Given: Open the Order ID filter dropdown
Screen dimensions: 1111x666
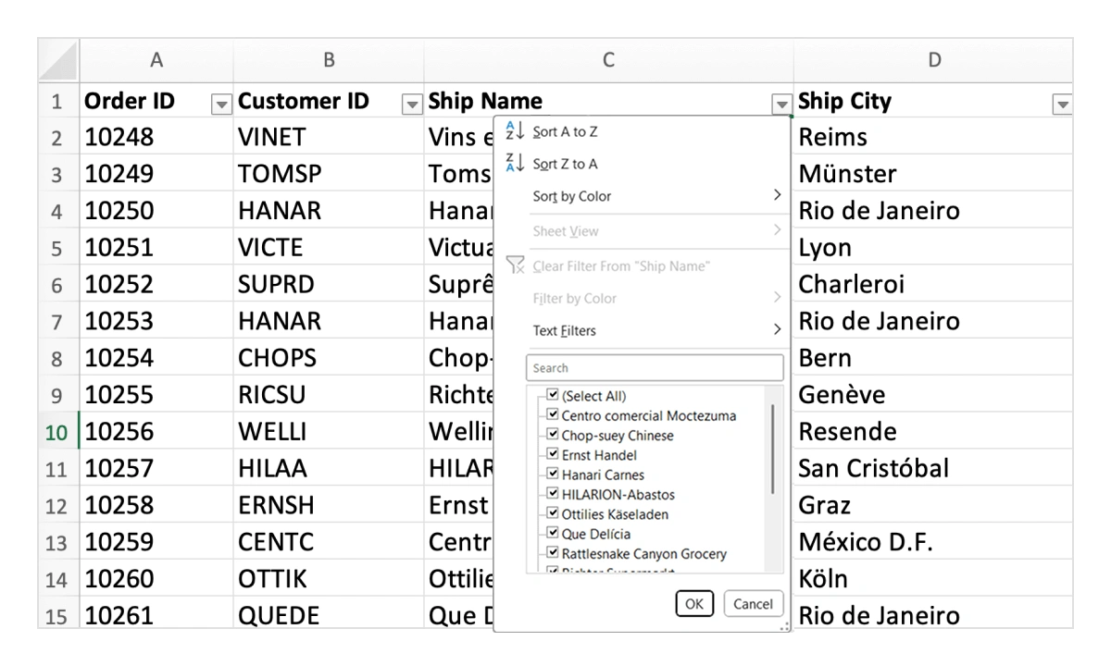Looking at the screenshot, I should click(x=221, y=105).
